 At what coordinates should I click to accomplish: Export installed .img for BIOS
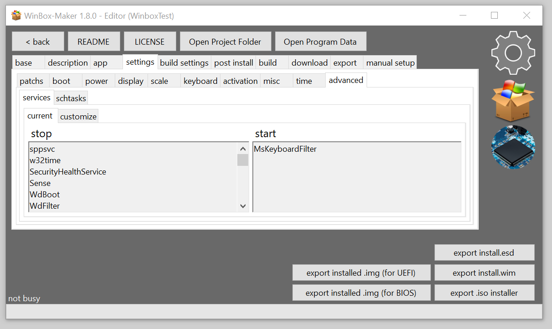click(x=361, y=293)
